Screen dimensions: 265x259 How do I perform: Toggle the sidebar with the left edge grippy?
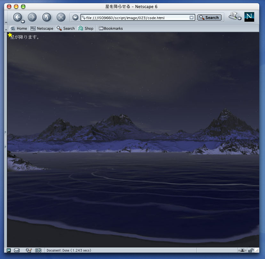pyautogui.click(x=5, y=140)
